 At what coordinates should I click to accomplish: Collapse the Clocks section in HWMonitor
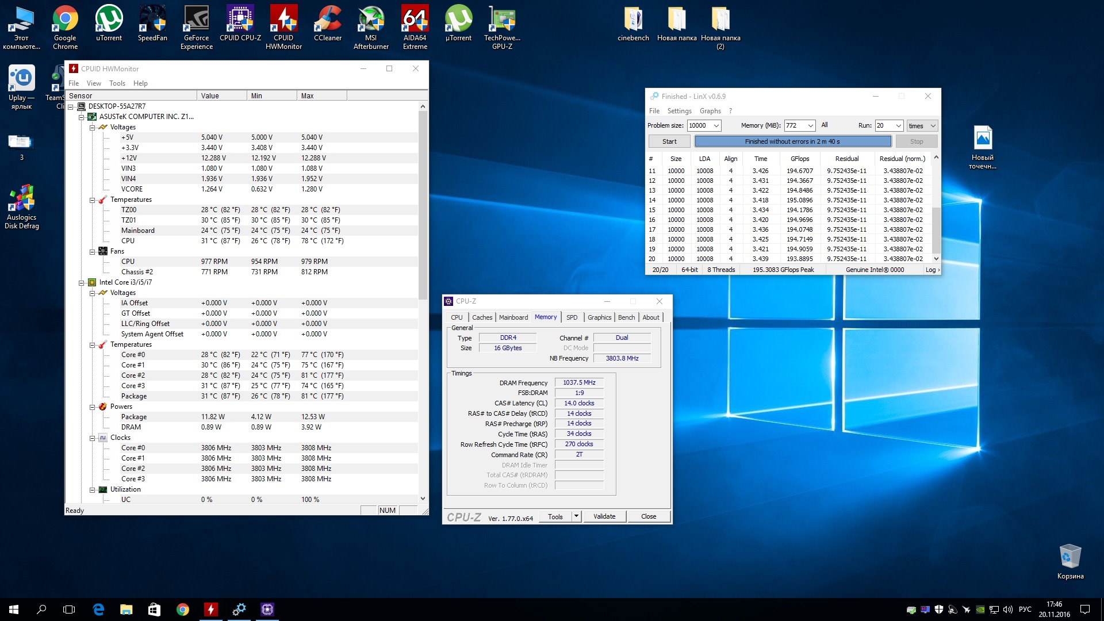coord(92,438)
